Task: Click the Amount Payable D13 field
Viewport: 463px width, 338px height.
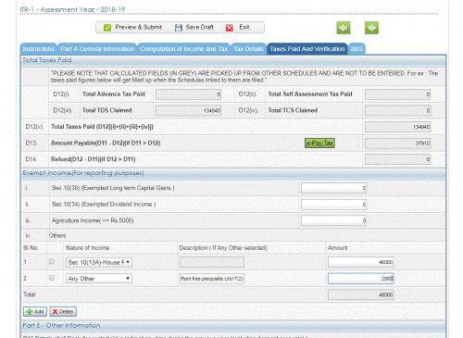Action: (397, 144)
